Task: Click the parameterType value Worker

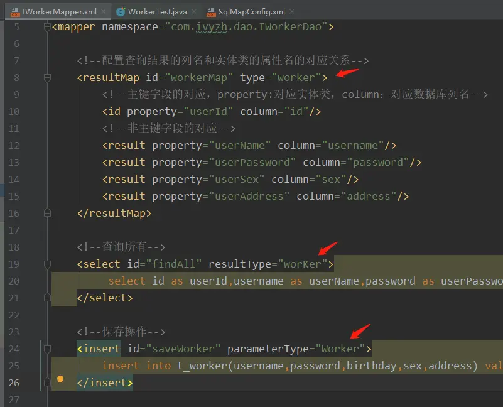Action: 340,349
